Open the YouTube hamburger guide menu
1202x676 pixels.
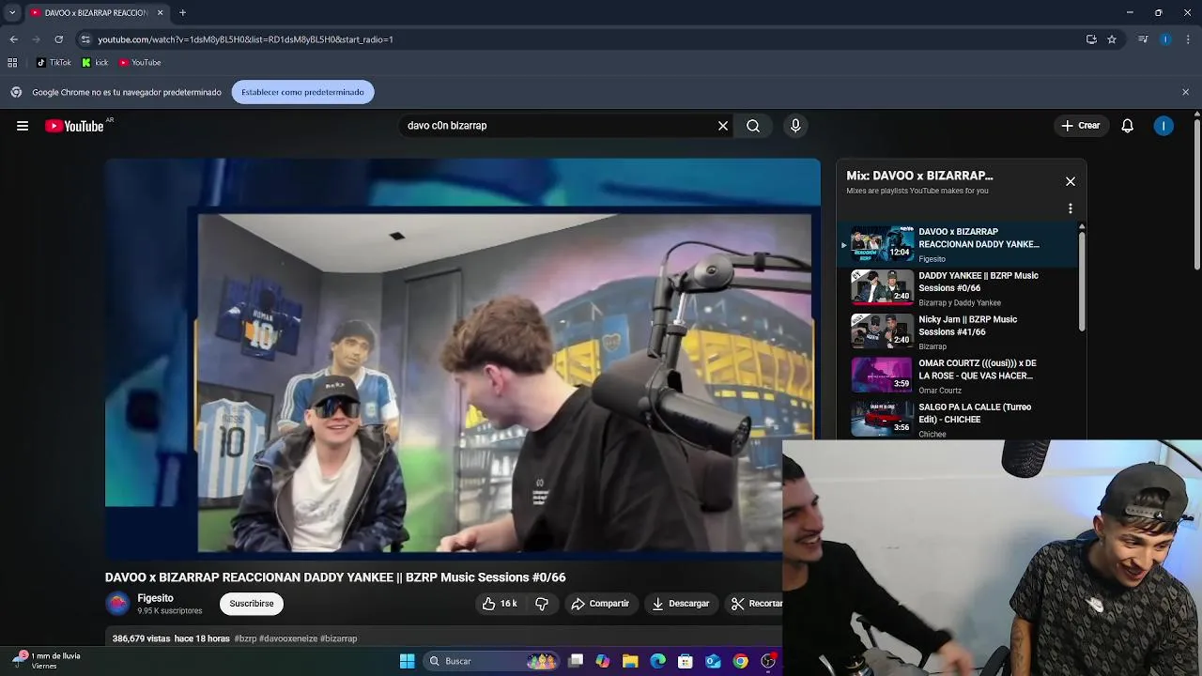[23, 126]
